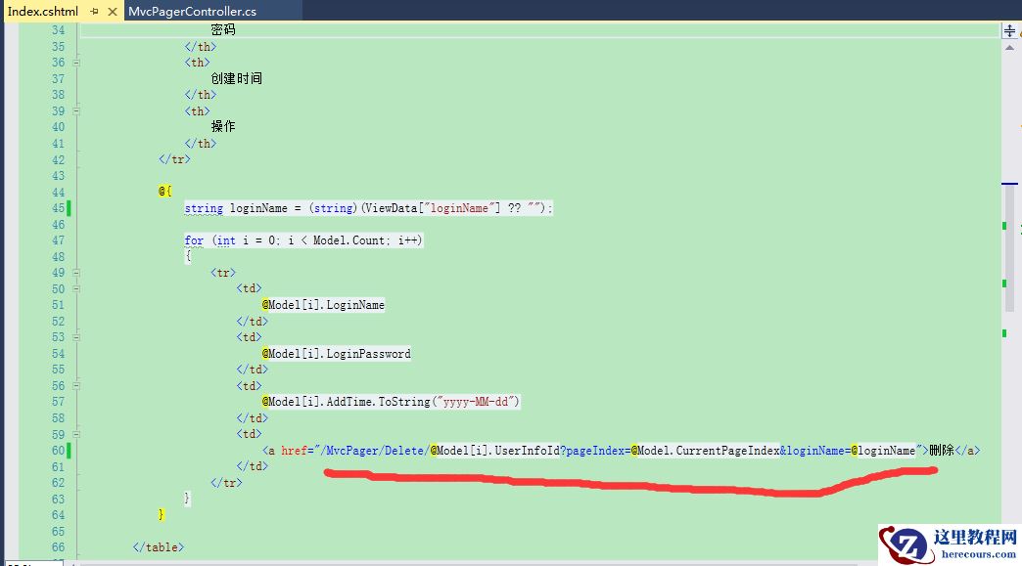Click line number 60 in the gutter

(x=58, y=451)
